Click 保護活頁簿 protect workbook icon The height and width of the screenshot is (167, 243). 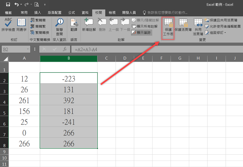[183, 25]
